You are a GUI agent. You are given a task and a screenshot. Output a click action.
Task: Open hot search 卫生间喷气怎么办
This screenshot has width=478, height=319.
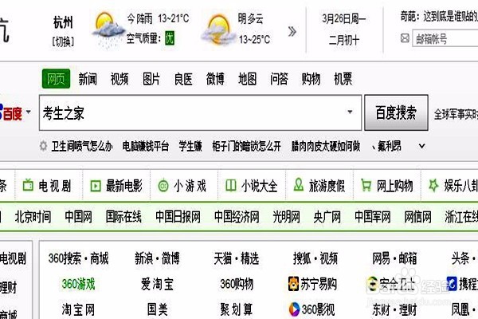coord(82,146)
